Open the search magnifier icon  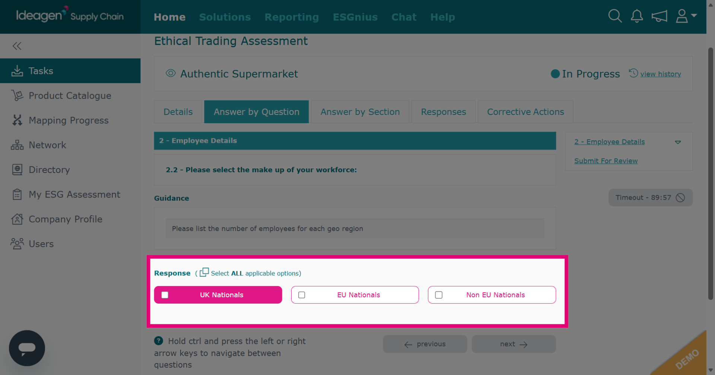pos(615,16)
